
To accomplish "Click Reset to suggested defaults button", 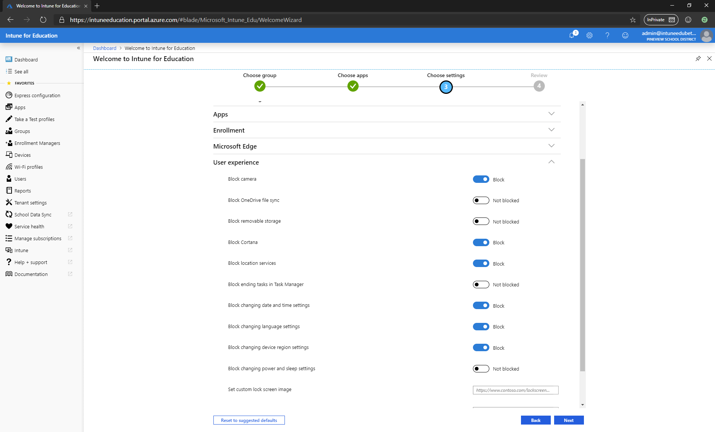I will point(249,420).
